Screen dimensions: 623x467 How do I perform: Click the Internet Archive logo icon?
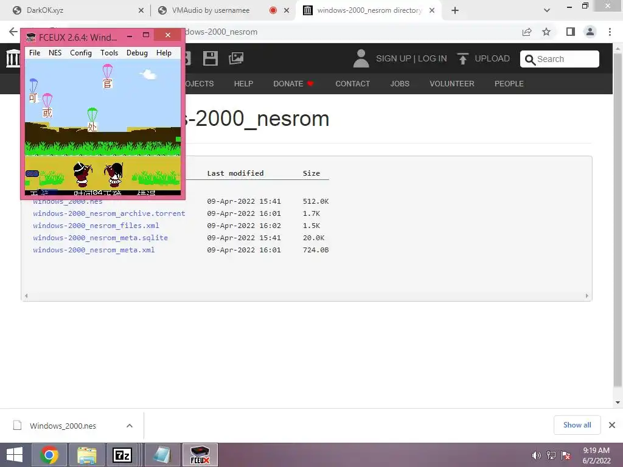[13, 58]
